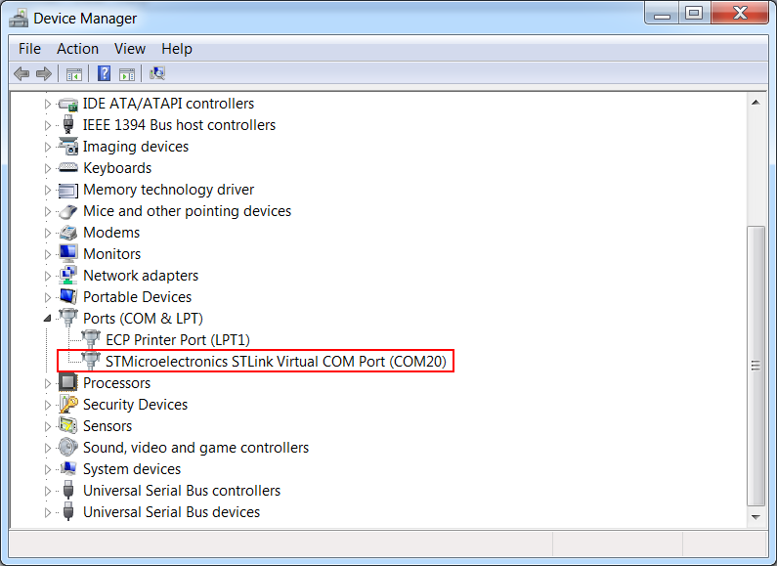Open the Action menu
The width and height of the screenshot is (777, 566).
pyautogui.click(x=77, y=49)
